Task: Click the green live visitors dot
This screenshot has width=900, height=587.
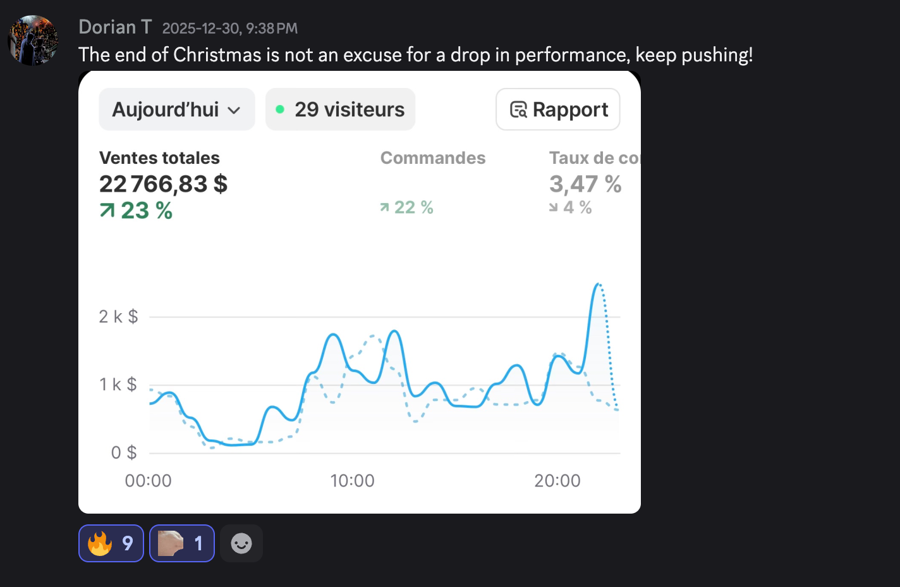Action: (x=280, y=109)
